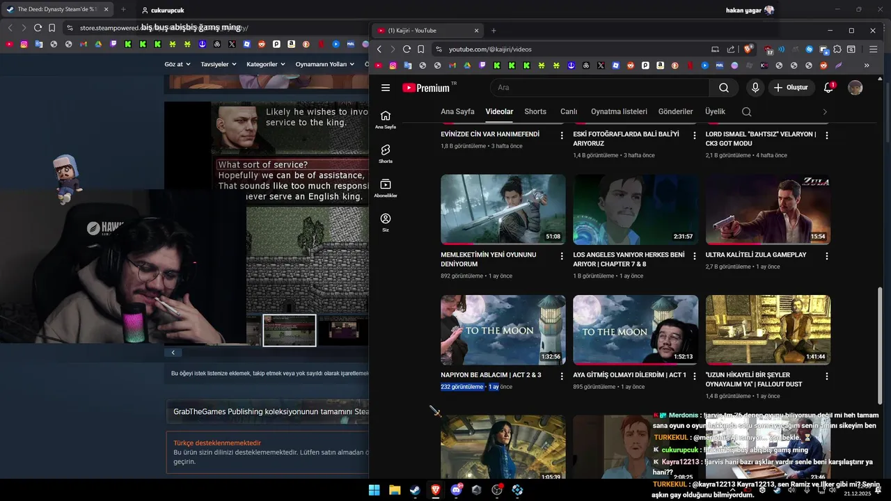Bookmark the YouTube page
891x501 pixels.
[x=420, y=49]
